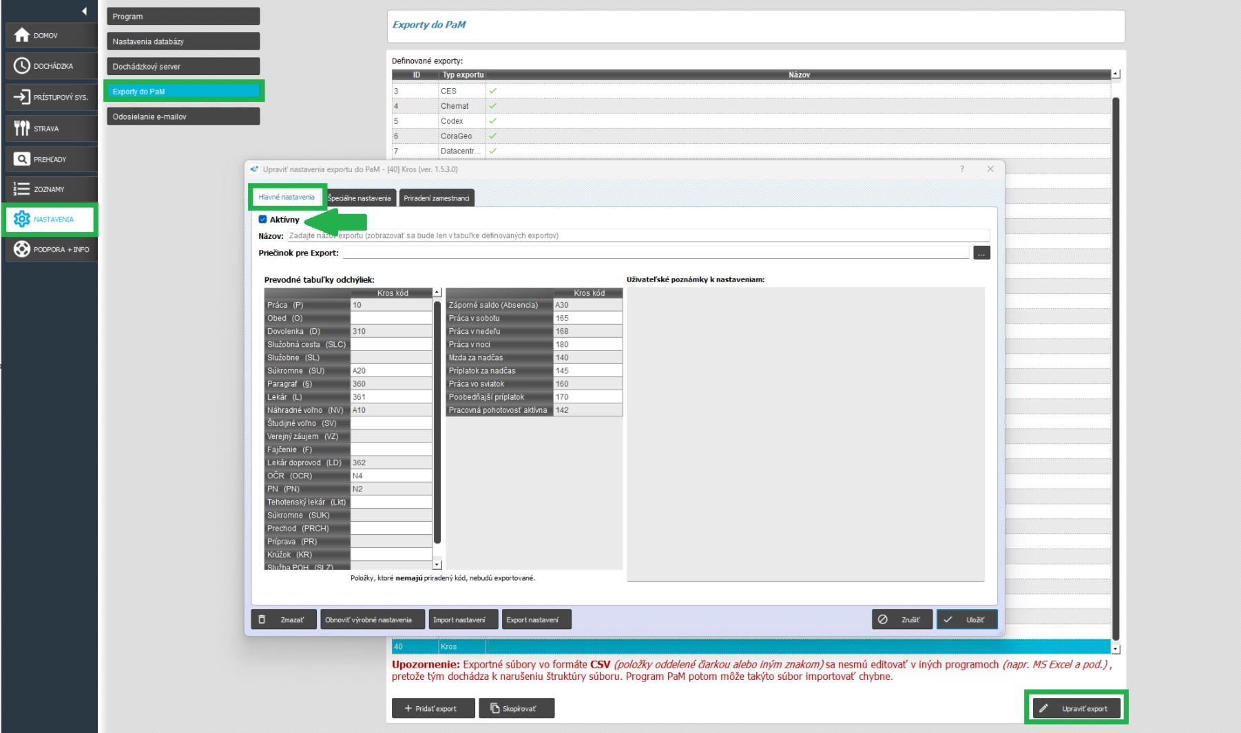
Task: Click the Nastavenia gear icon
Action: point(22,220)
